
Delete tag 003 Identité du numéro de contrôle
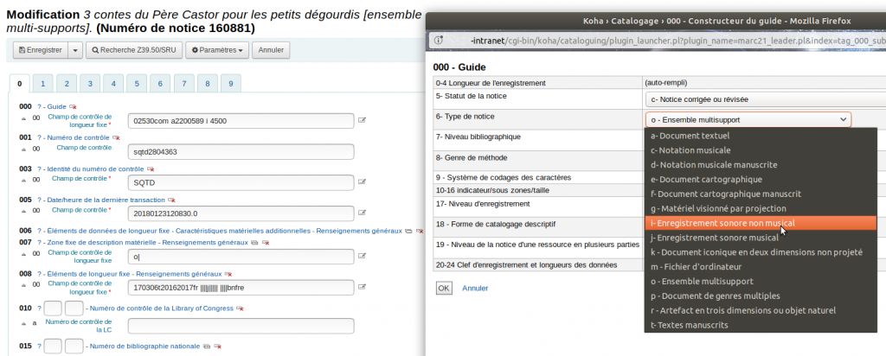tap(151, 168)
